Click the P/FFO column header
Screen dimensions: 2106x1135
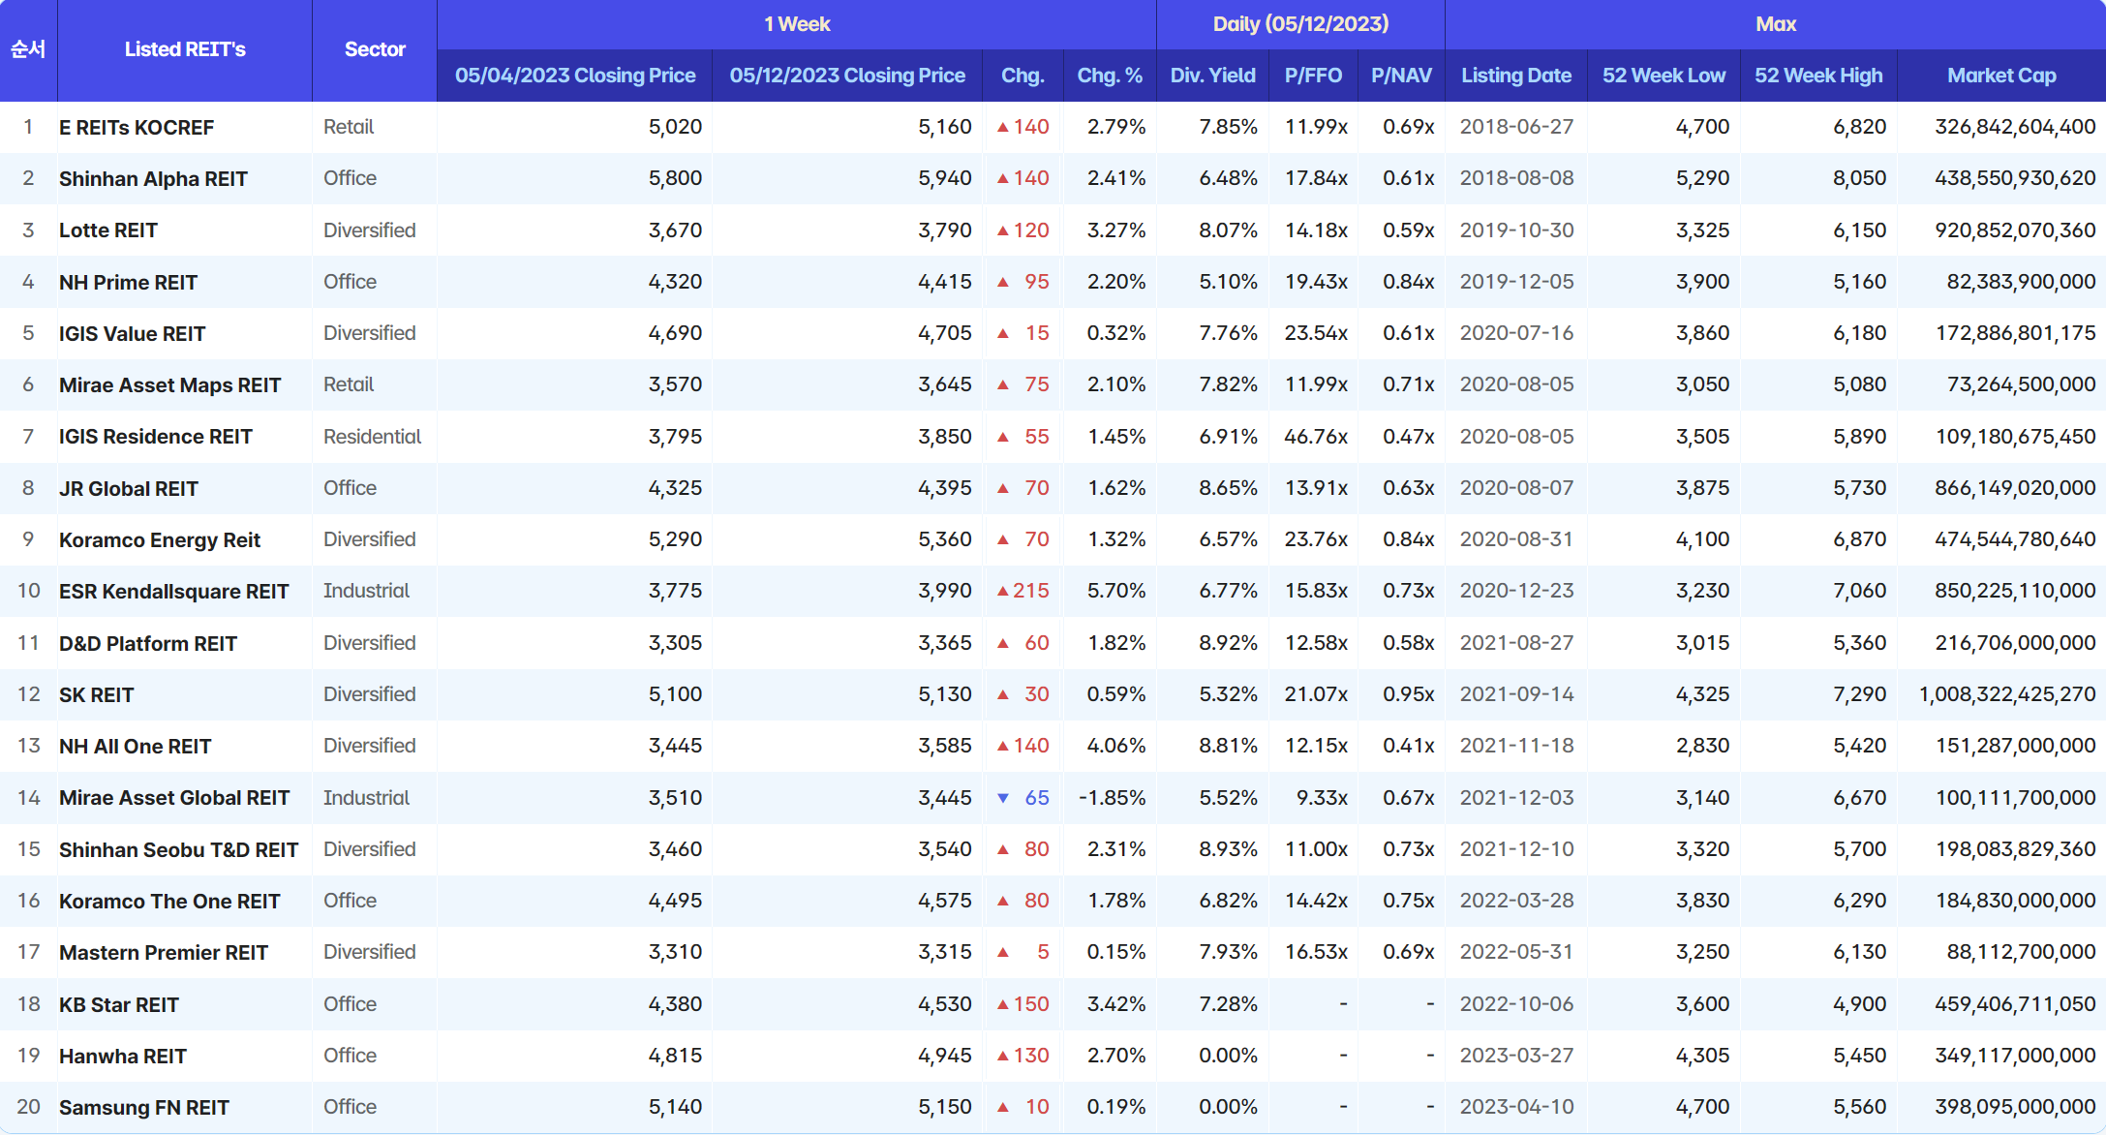(1313, 76)
